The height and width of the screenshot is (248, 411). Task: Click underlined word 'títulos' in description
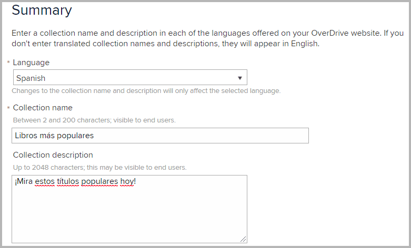pos(68,181)
